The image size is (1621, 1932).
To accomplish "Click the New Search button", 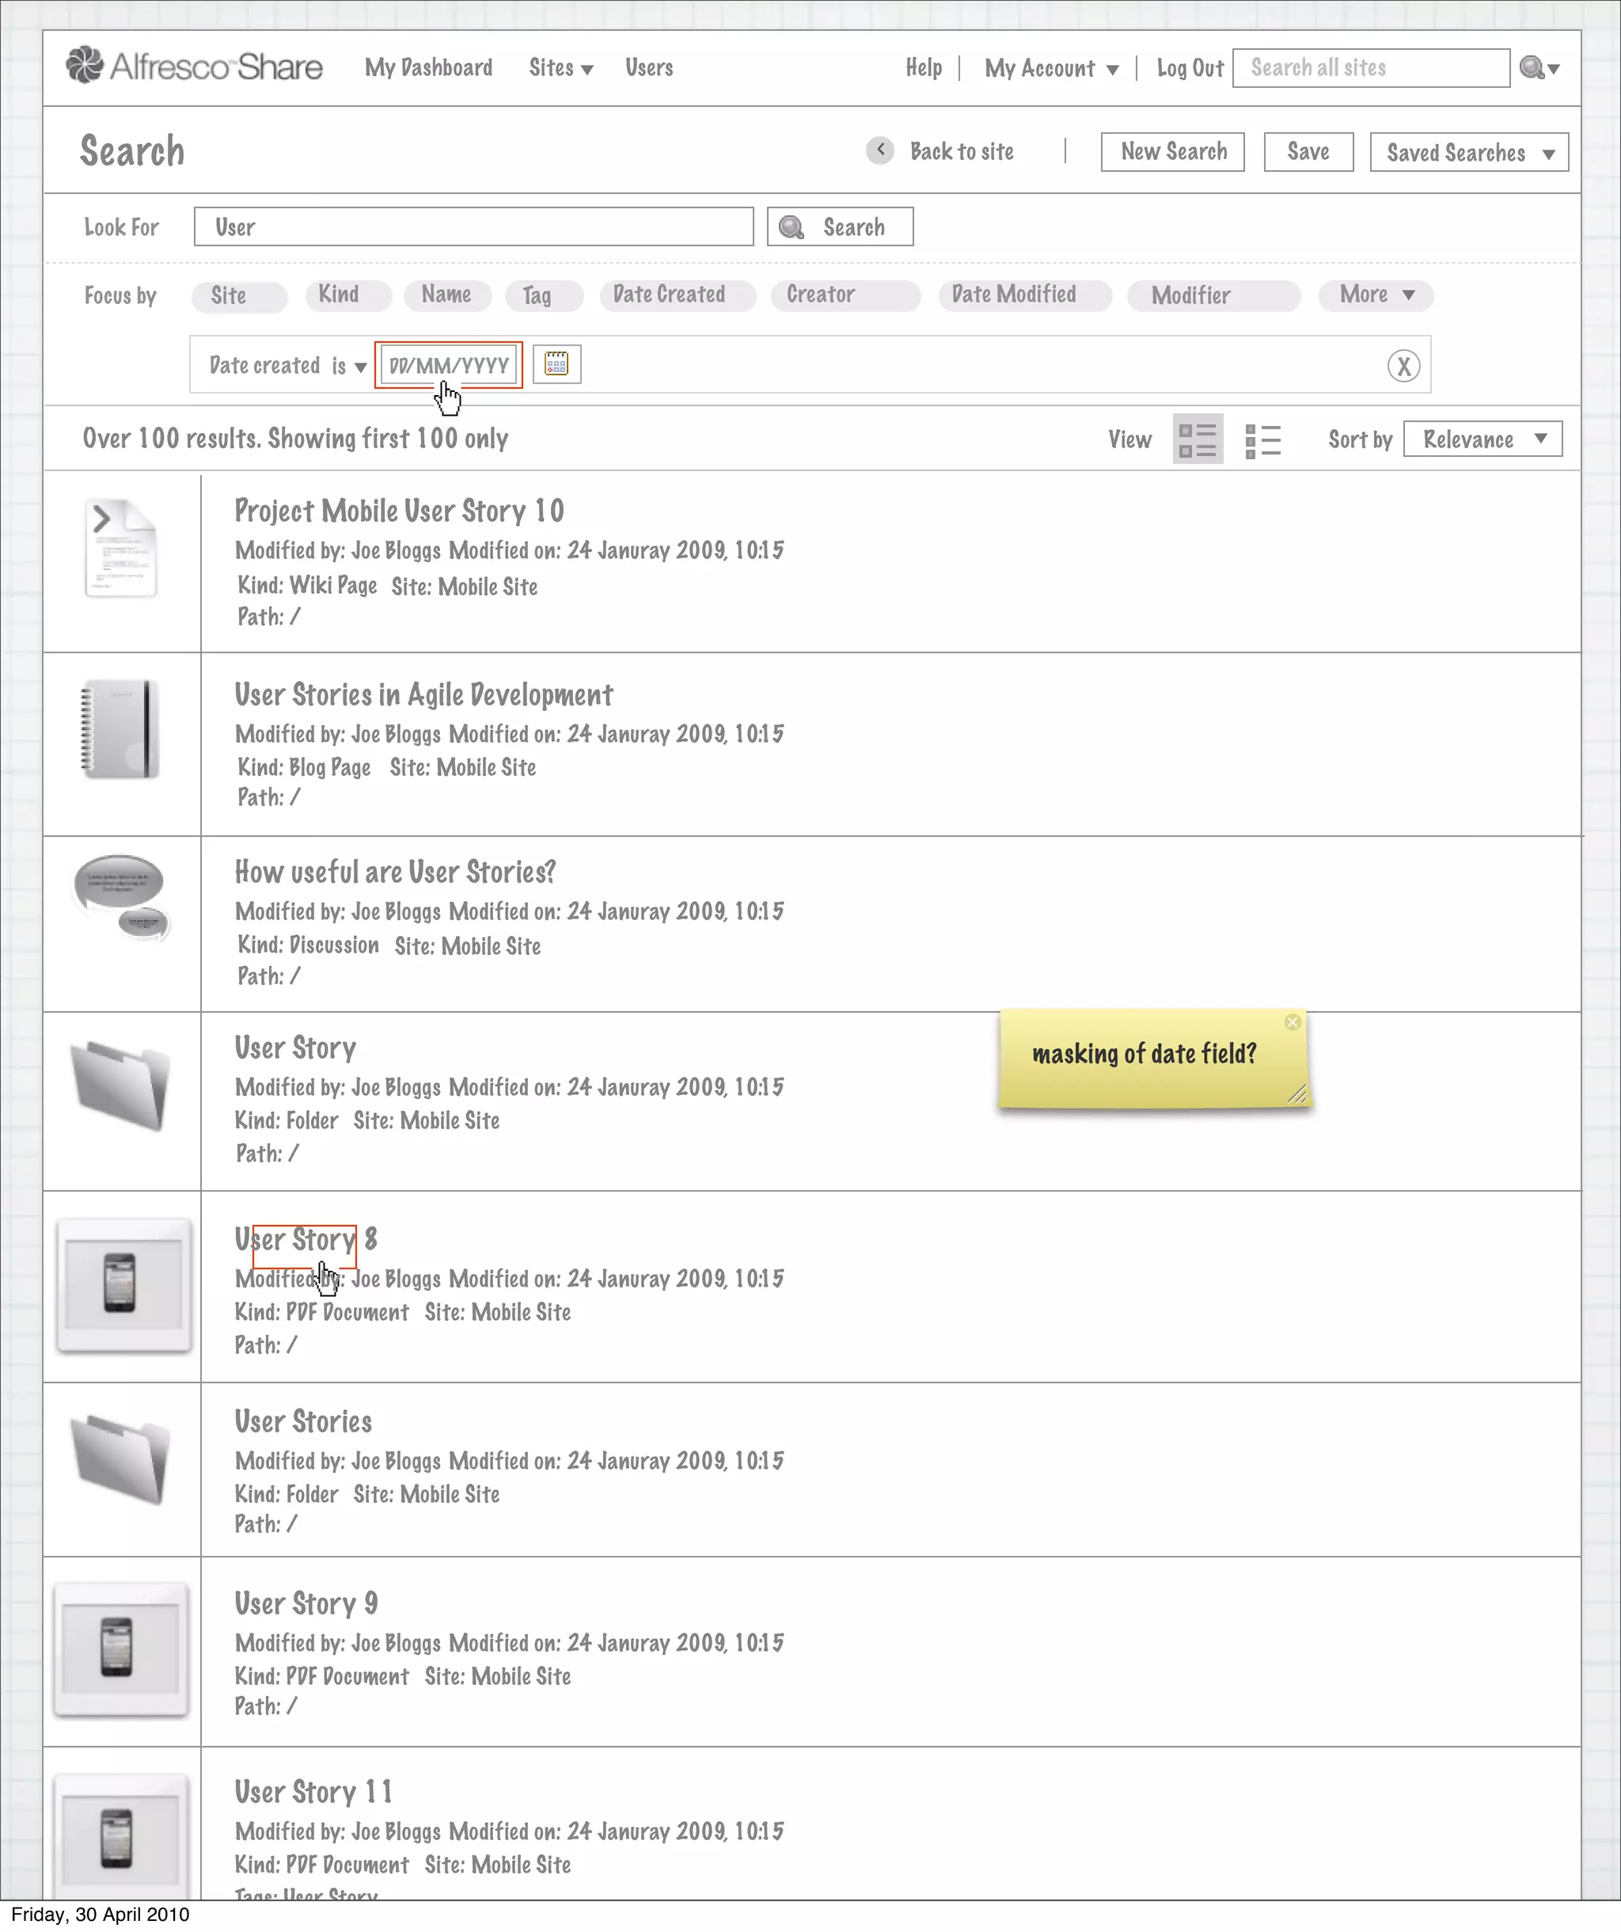I will click(x=1172, y=152).
